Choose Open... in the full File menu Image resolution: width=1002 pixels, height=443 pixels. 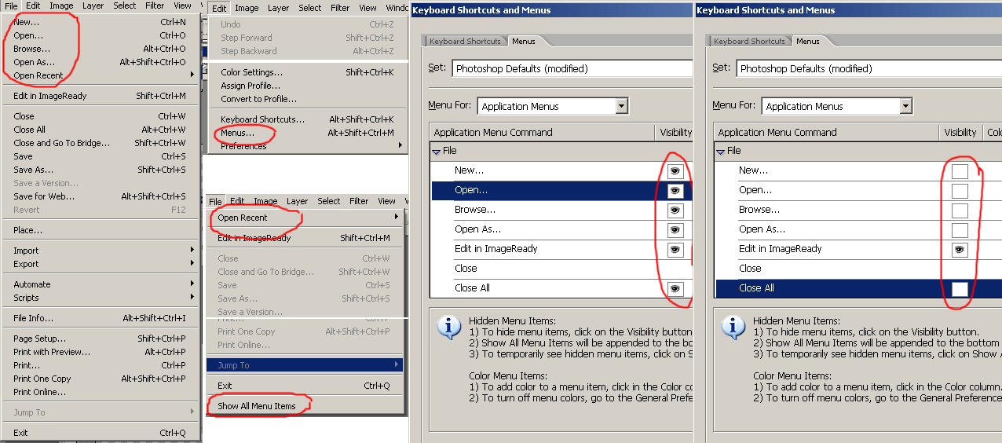(x=101, y=35)
